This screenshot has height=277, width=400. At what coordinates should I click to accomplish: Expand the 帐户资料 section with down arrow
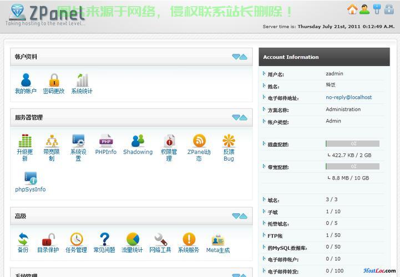pyautogui.click(x=236, y=57)
